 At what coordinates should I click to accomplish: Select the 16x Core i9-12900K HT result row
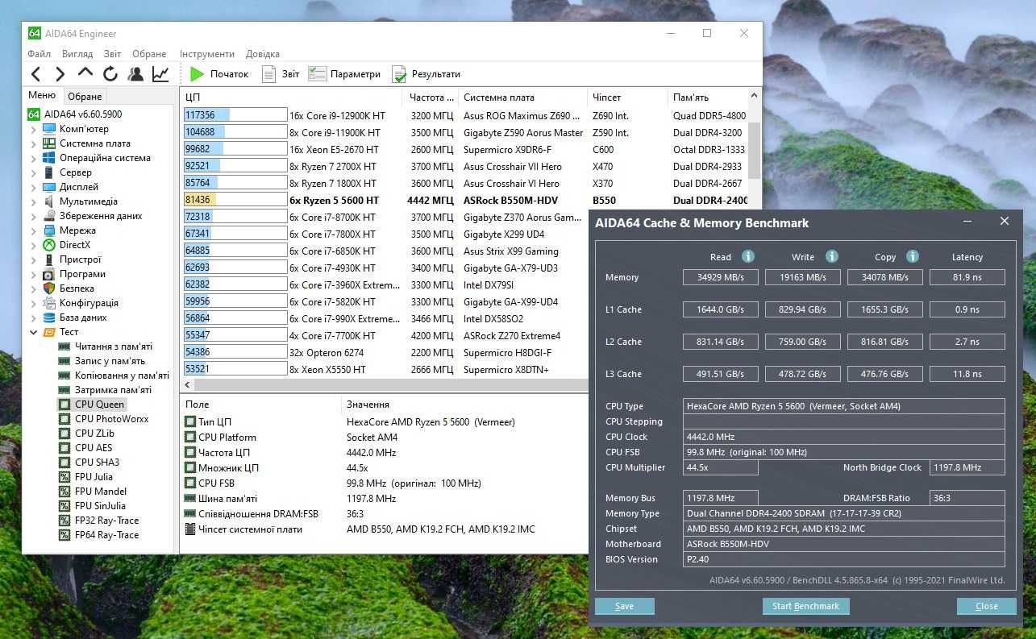465,115
